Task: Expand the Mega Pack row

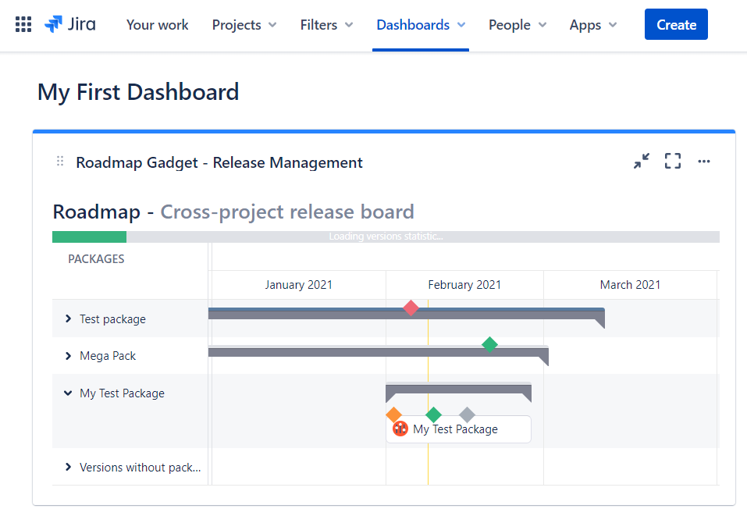Action: [x=68, y=356]
